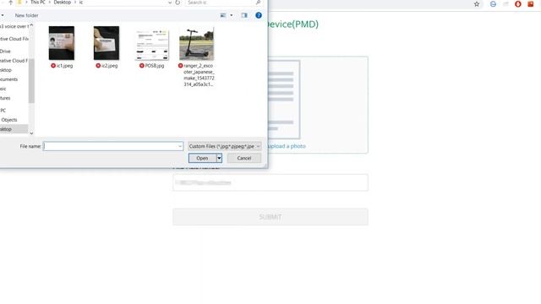
Task: Open the Custom Files type dropdown
Action: 224,146
